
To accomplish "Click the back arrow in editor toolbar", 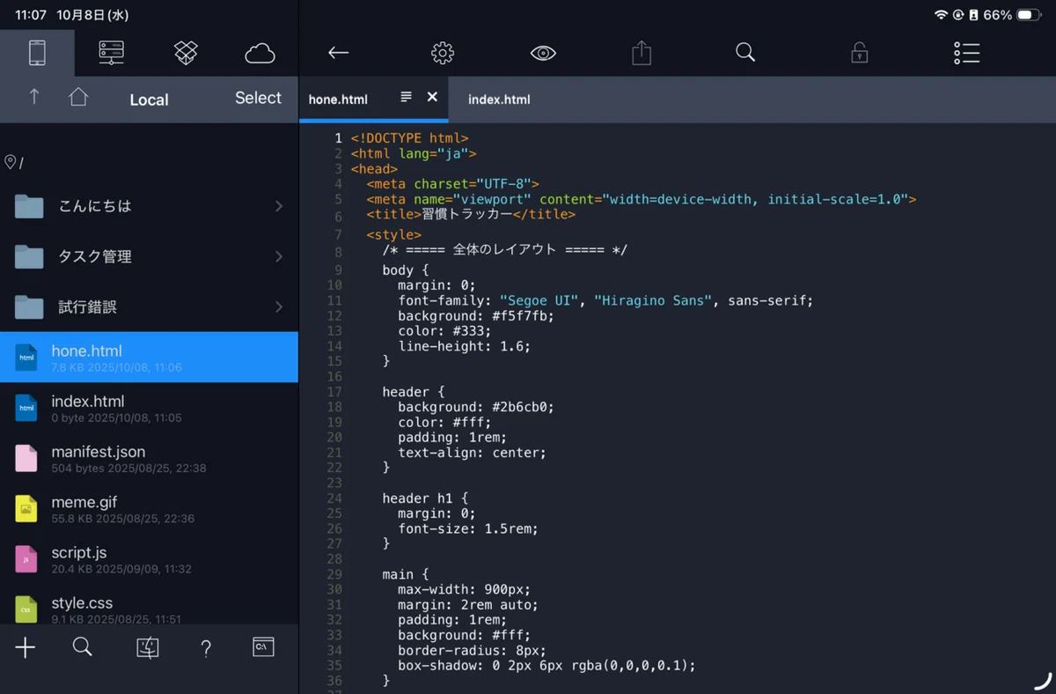I will click(339, 53).
